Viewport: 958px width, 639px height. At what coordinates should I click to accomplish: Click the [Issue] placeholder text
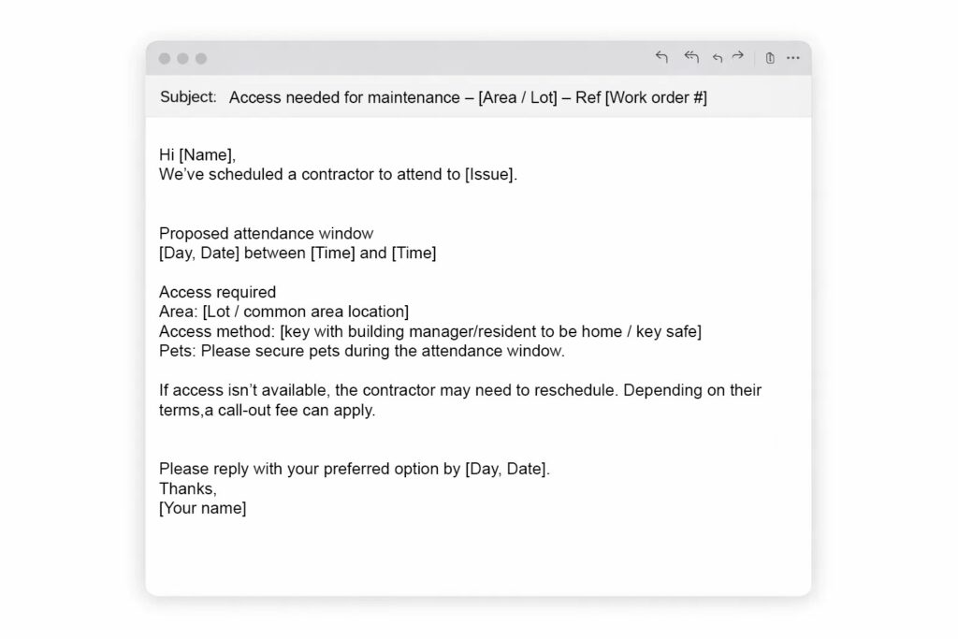(x=489, y=174)
